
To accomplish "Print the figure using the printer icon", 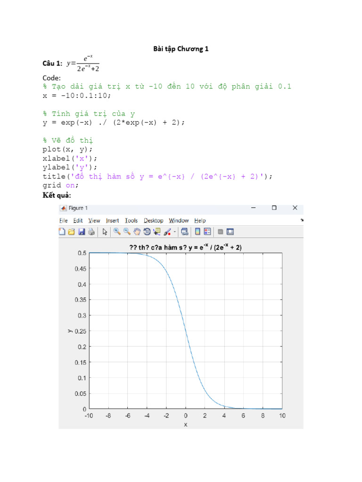I will click(91, 232).
